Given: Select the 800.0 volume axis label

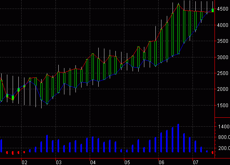Looking at the screenshot, I should pos(224,137).
